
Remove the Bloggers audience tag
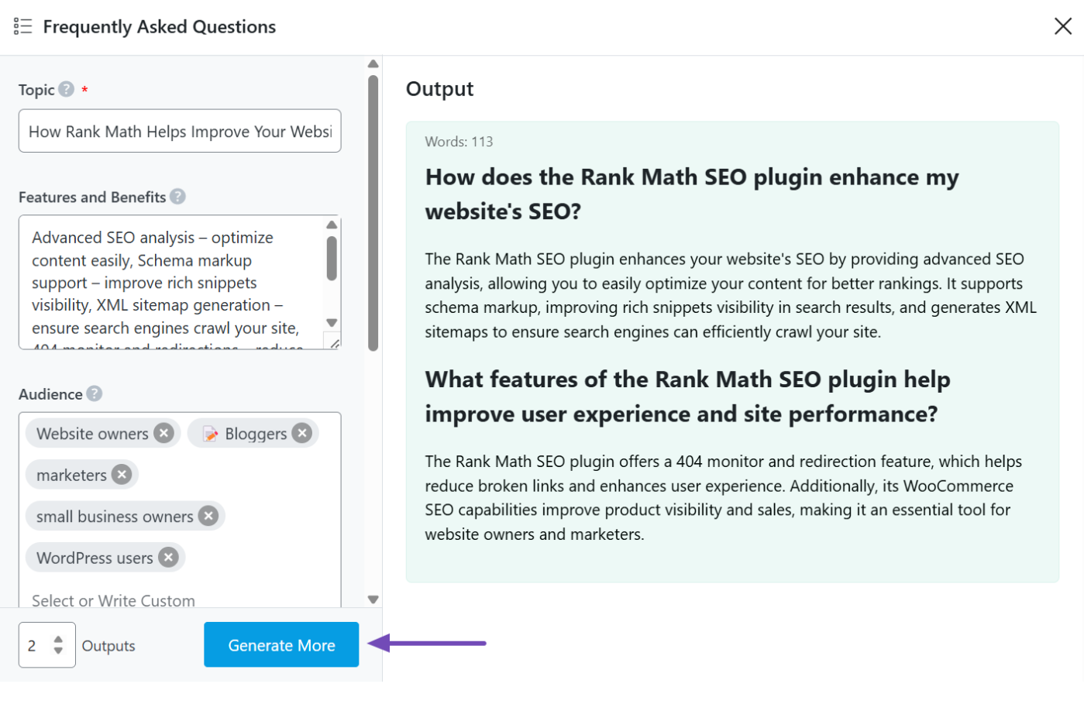302,433
